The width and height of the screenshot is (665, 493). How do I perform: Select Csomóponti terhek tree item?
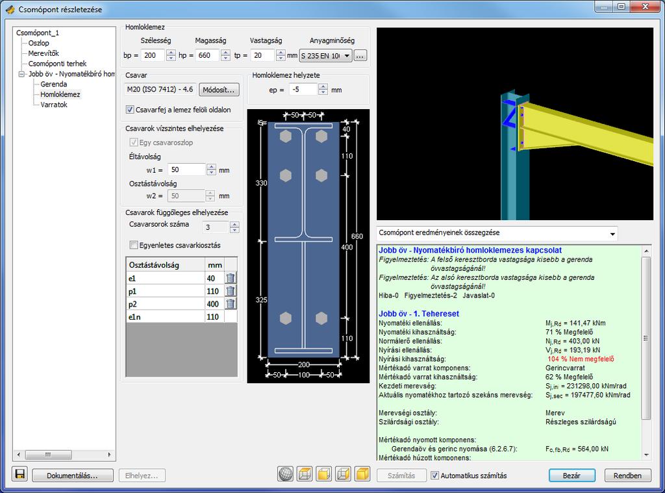[x=57, y=64]
